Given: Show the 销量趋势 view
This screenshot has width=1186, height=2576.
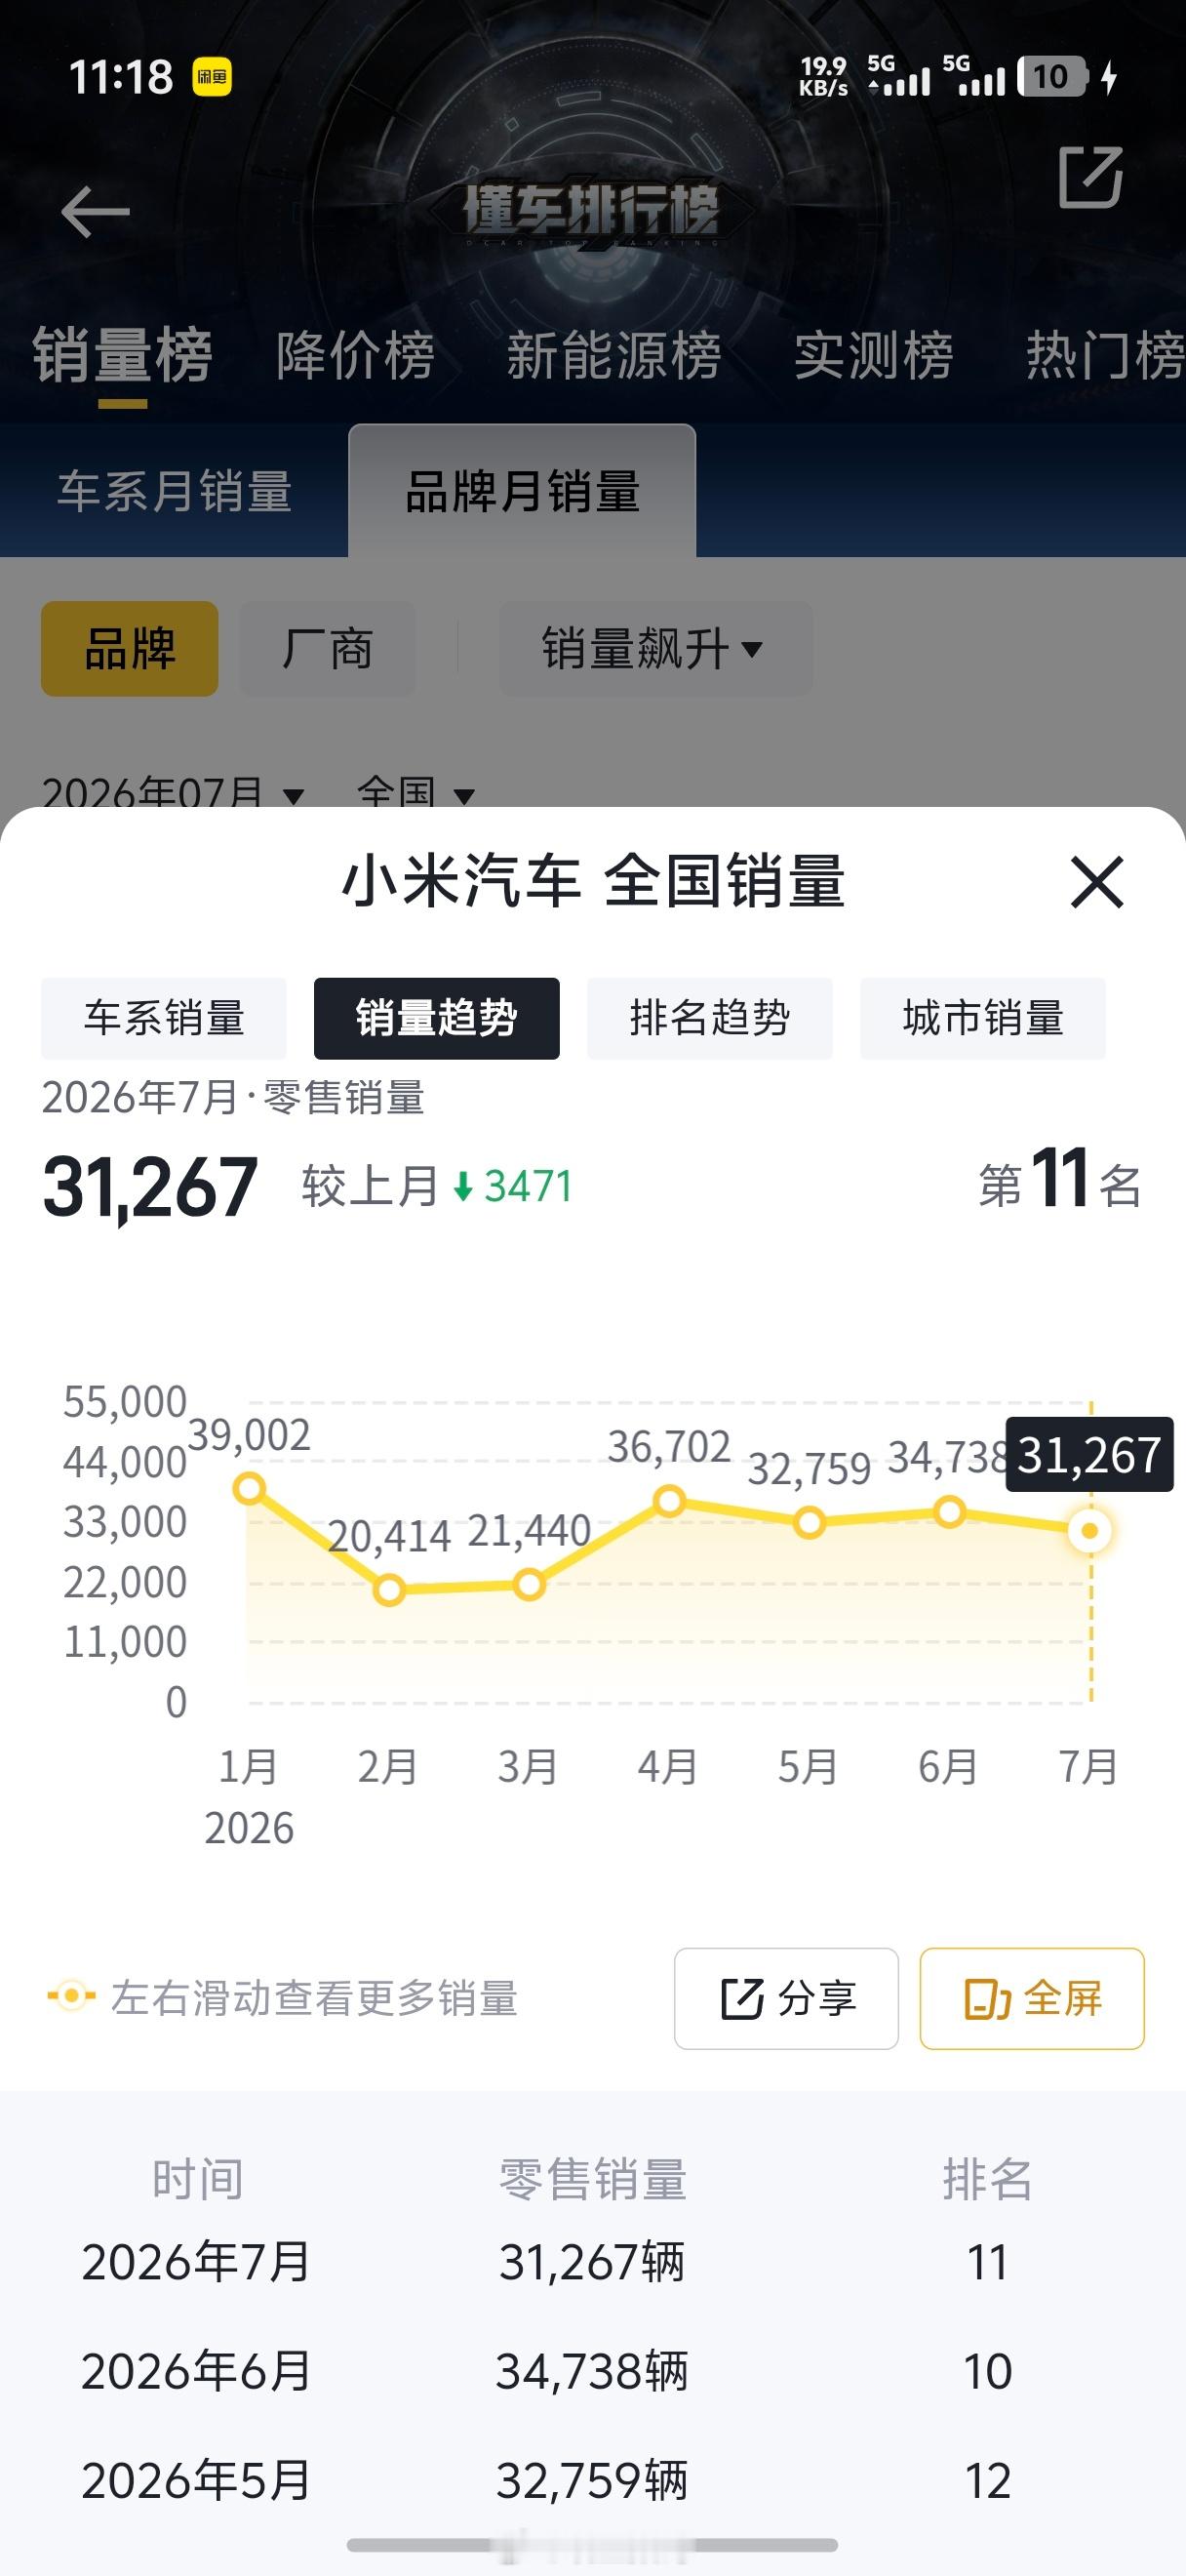Looking at the screenshot, I should pyautogui.click(x=437, y=1018).
